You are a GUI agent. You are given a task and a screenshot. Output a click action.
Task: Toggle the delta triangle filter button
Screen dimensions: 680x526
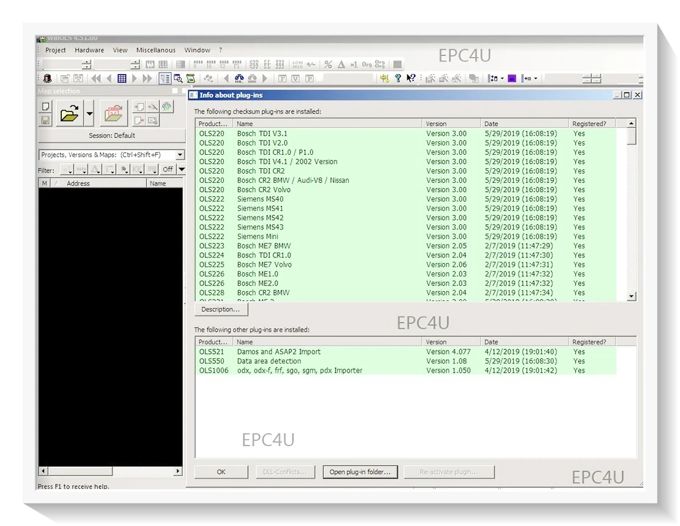(95, 169)
